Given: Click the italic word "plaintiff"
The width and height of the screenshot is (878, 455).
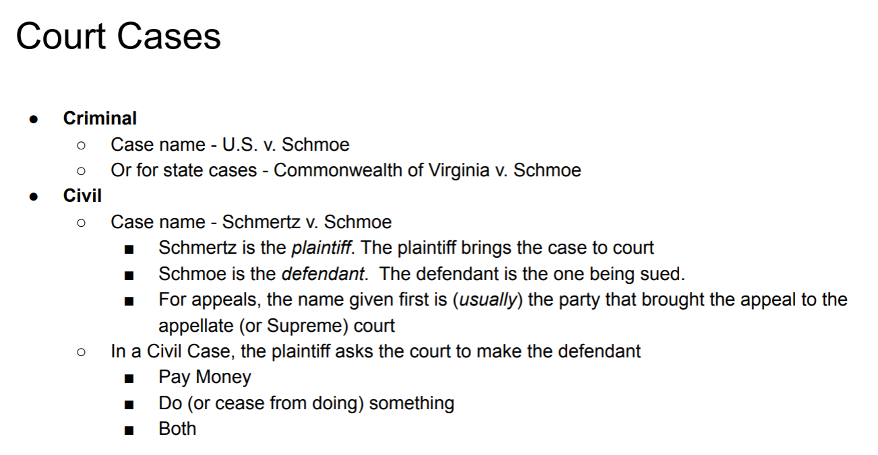Looking at the screenshot, I should click(321, 248).
